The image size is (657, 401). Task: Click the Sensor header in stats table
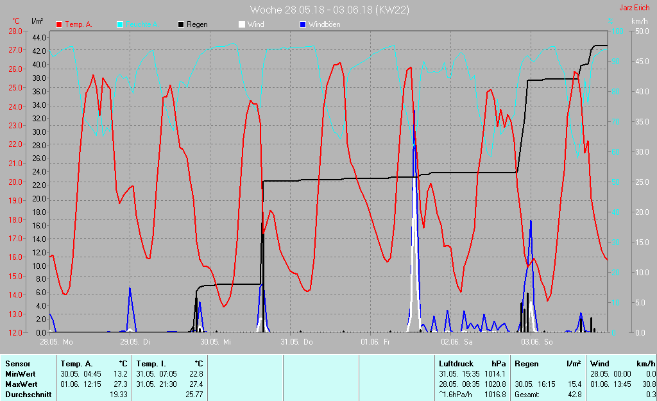(x=17, y=364)
